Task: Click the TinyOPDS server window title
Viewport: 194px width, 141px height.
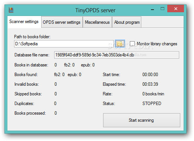Action: pyautogui.click(x=95, y=10)
